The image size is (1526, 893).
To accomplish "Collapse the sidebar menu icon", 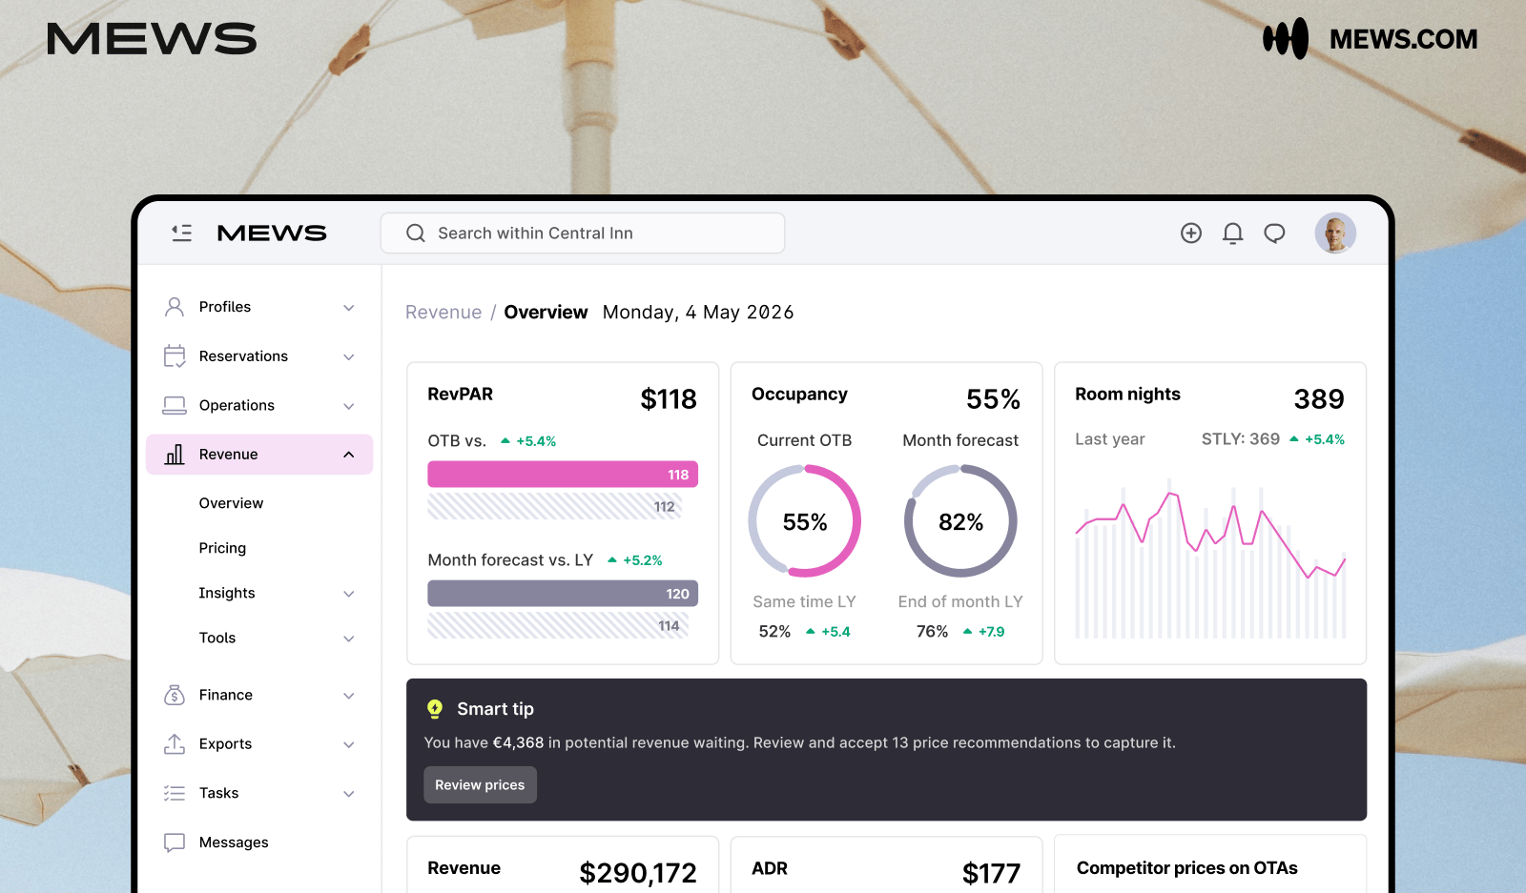I will tap(181, 233).
